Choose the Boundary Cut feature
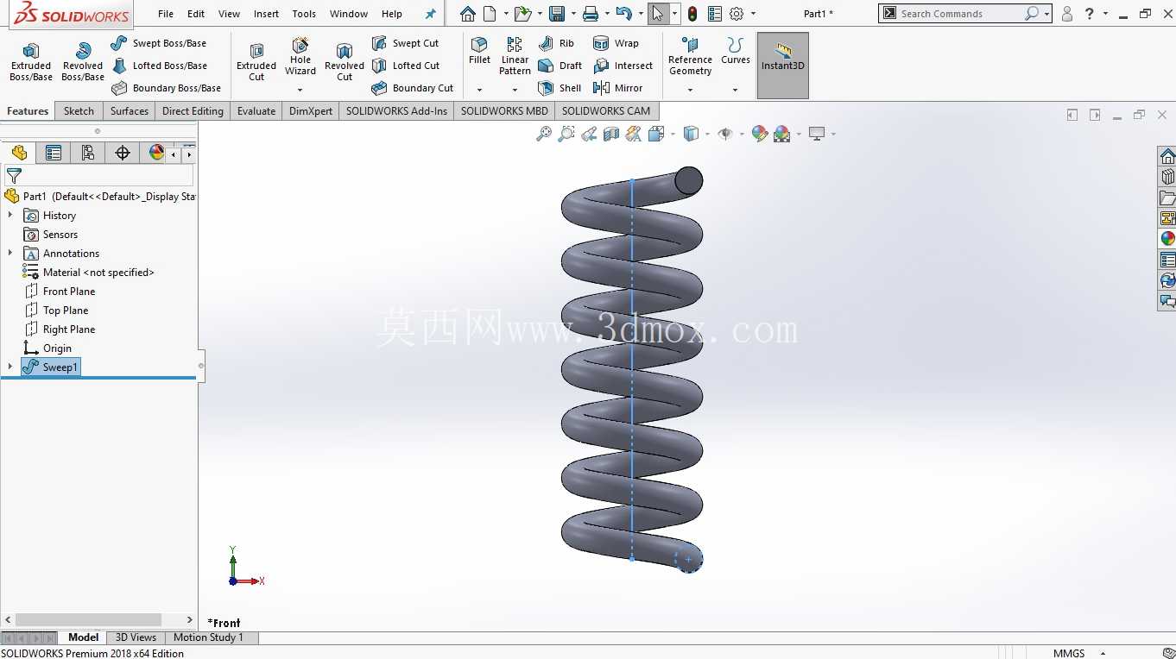This screenshot has width=1176, height=659. click(x=412, y=88)
